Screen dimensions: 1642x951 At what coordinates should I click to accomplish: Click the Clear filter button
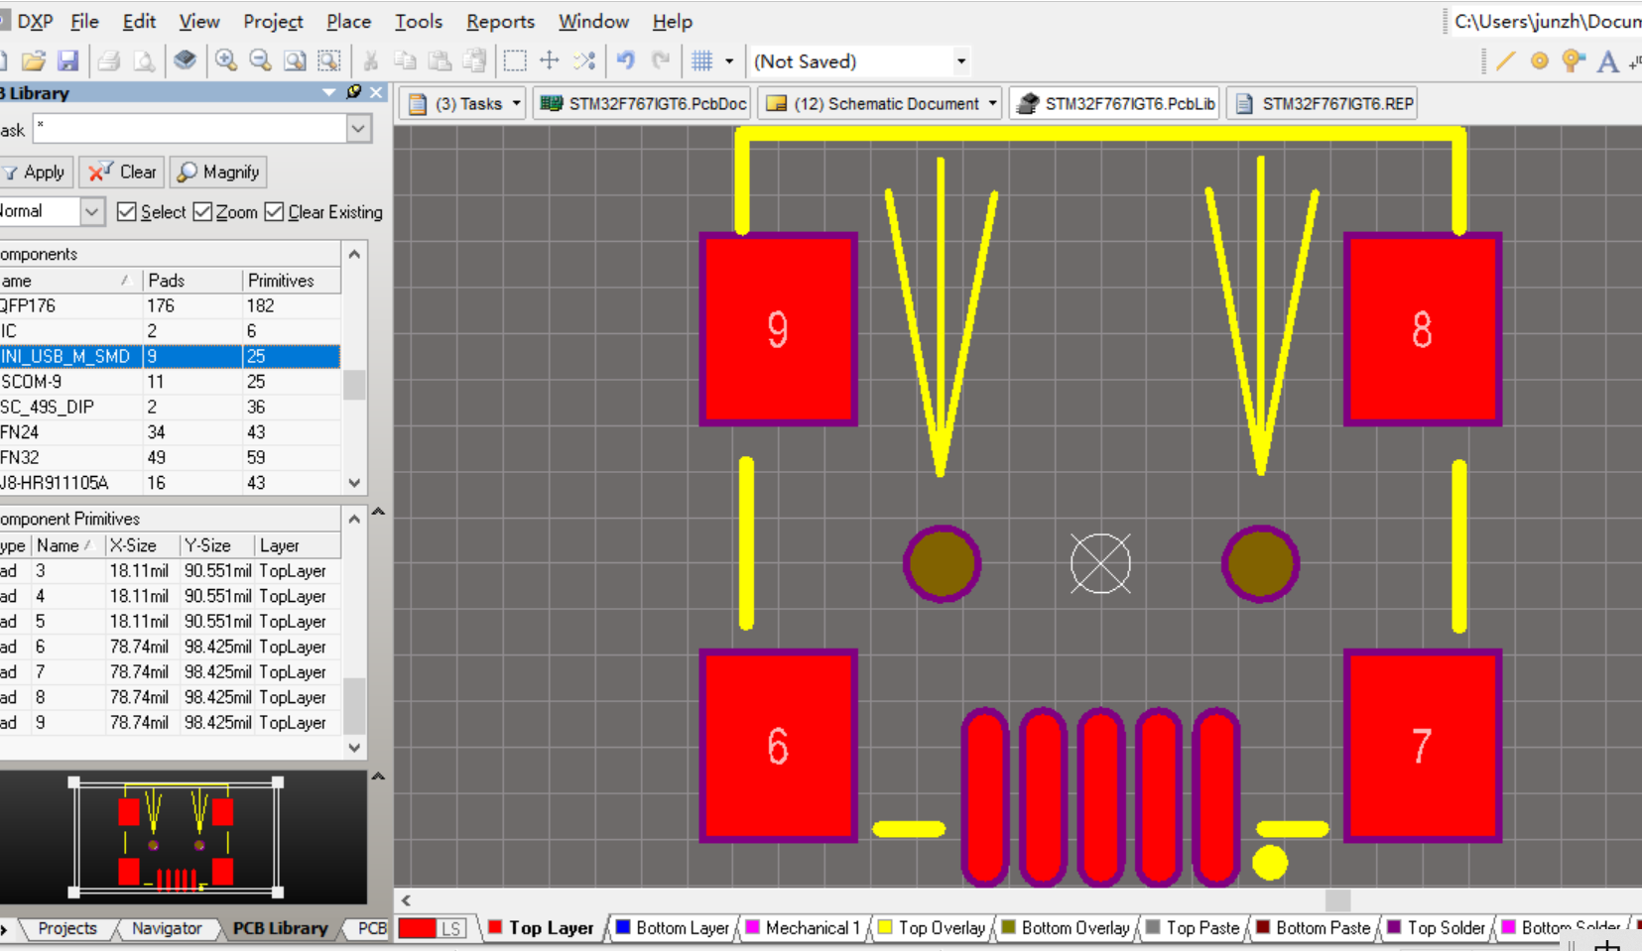point(122,172)
